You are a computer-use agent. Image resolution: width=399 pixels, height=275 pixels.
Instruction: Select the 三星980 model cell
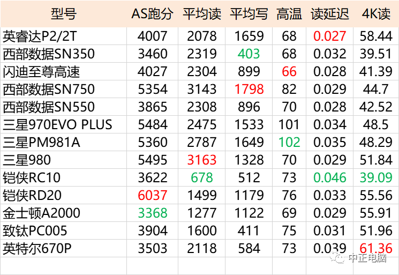[64, 160]
